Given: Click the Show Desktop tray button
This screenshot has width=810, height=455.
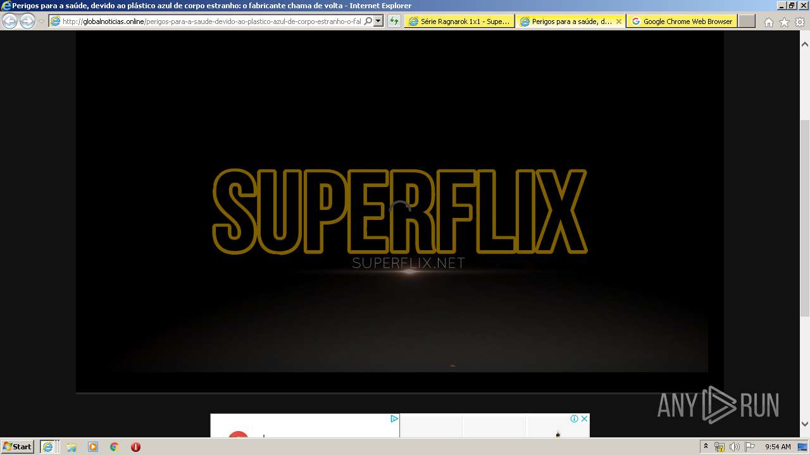Looking at the screenshot, I should (x=802, y=447).
